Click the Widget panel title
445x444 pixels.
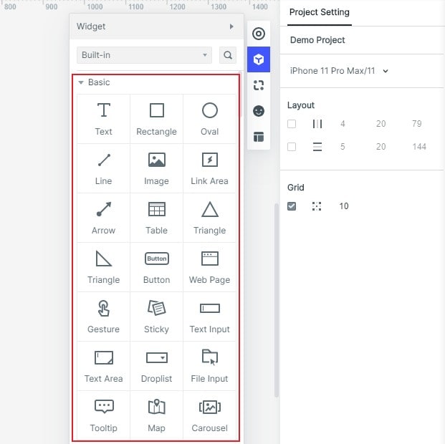click(x=91, y=26)
